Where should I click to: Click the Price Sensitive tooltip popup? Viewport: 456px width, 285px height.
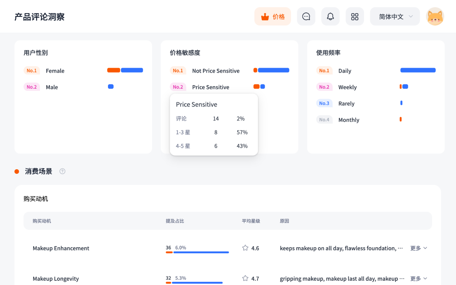(214, 124)
